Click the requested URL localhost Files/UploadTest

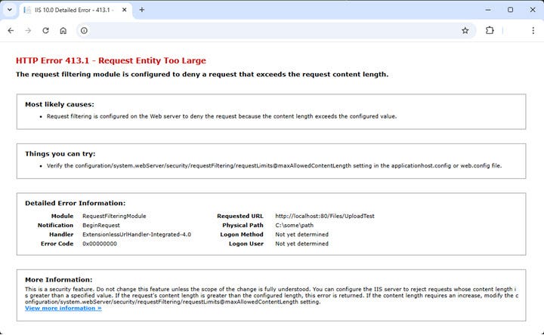(x=324, y=216)
